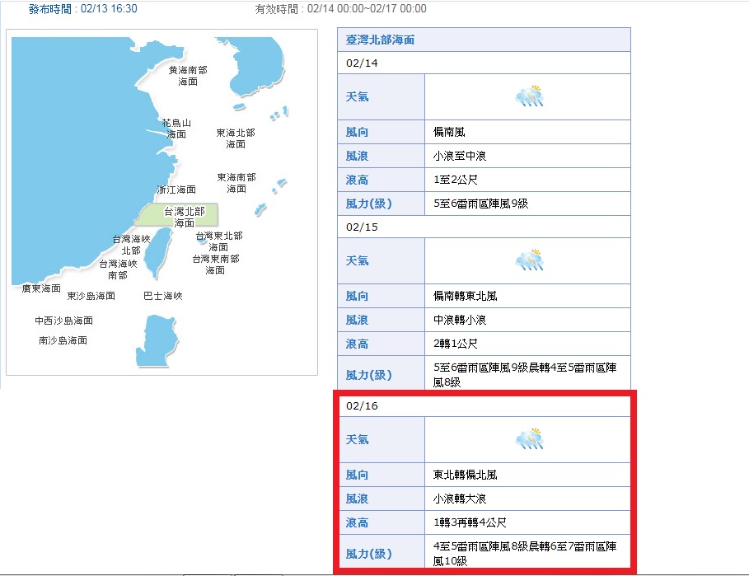Select 巴士海峽 on the map

(x=163, y=296)
